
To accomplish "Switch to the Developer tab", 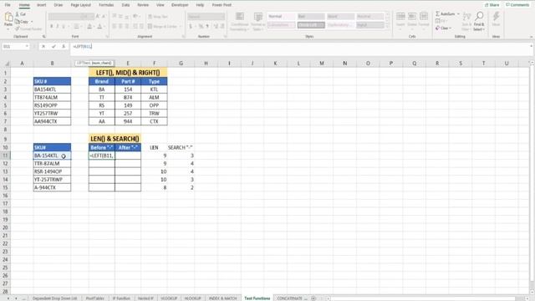I will [x=180, y=5].
